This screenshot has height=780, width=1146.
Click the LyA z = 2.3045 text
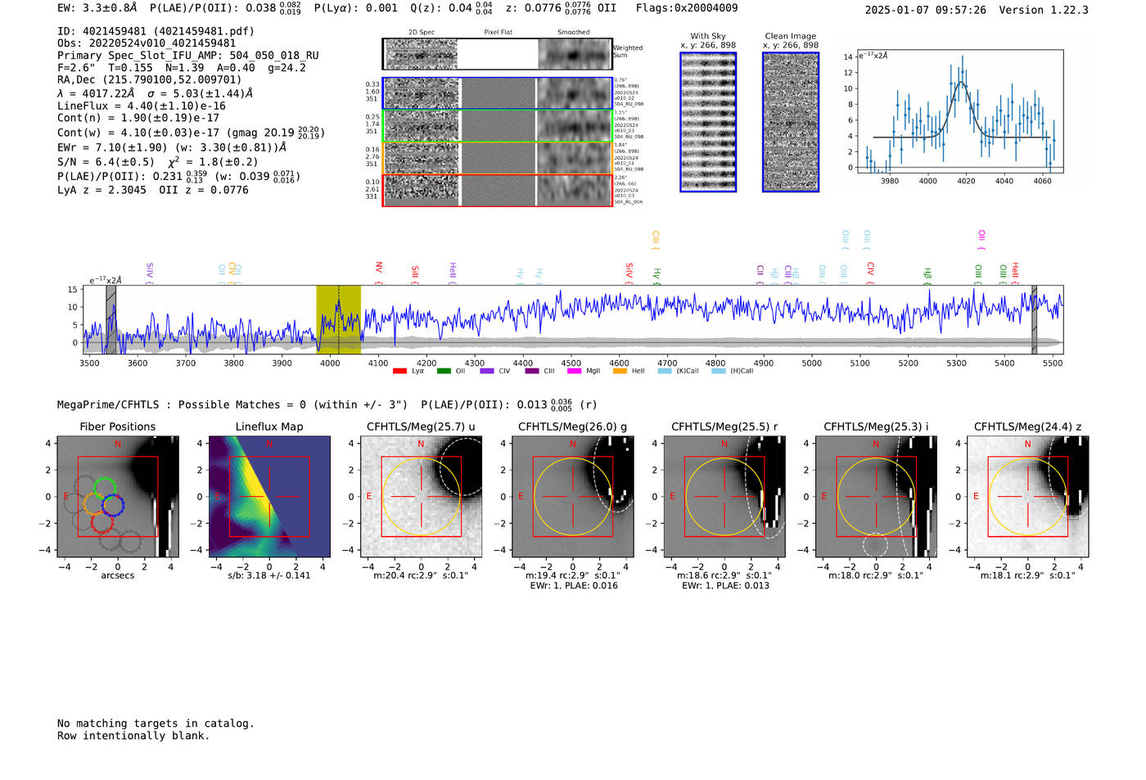(102, 190)
